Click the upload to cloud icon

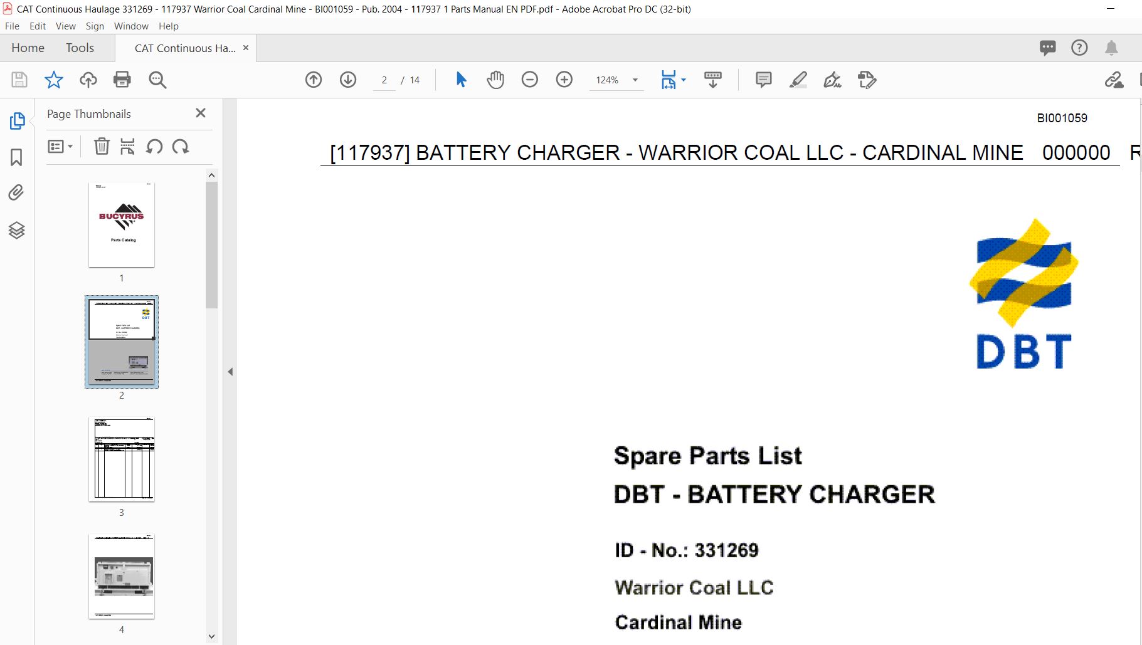click(88, 80)
